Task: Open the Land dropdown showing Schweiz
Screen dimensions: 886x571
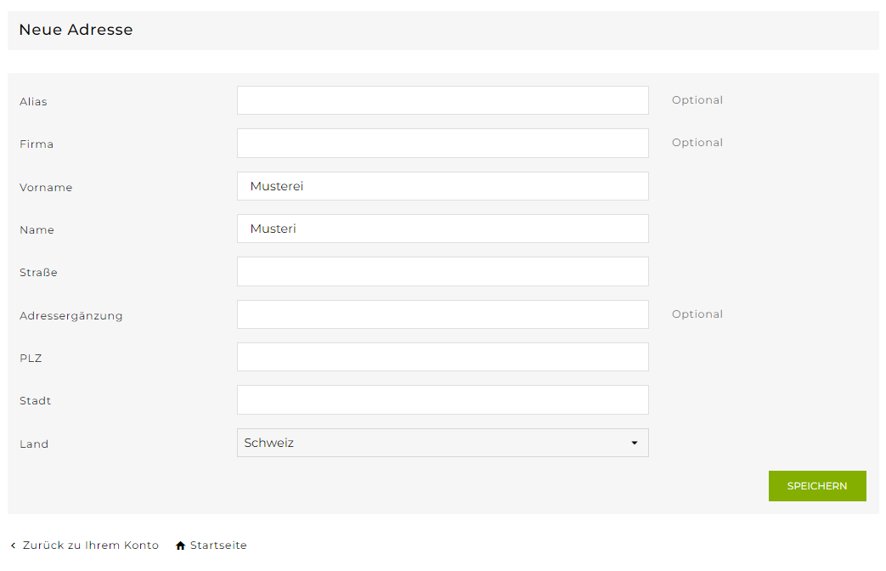Action: coord(442,443)
